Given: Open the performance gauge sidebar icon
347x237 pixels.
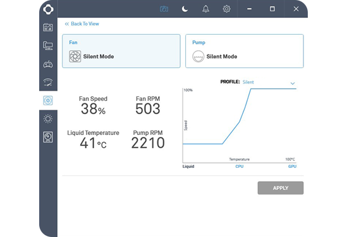Looking at the screenshot, I should pos(48,82).
